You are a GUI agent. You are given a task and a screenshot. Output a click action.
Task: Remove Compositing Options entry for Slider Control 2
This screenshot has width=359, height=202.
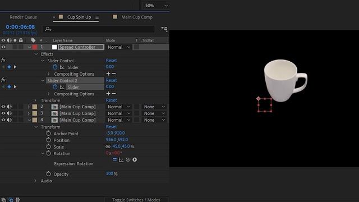pos(114,94)
